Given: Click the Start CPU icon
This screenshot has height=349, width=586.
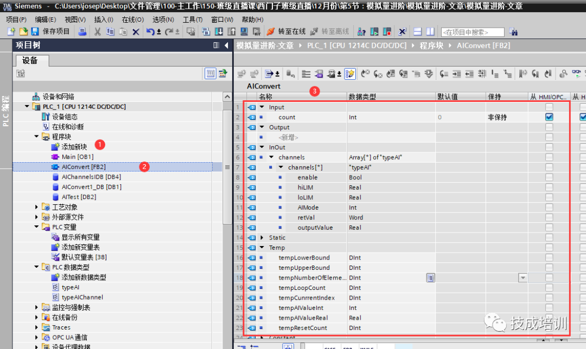Looking at the screenshot, I should click(x=374, y=32).
